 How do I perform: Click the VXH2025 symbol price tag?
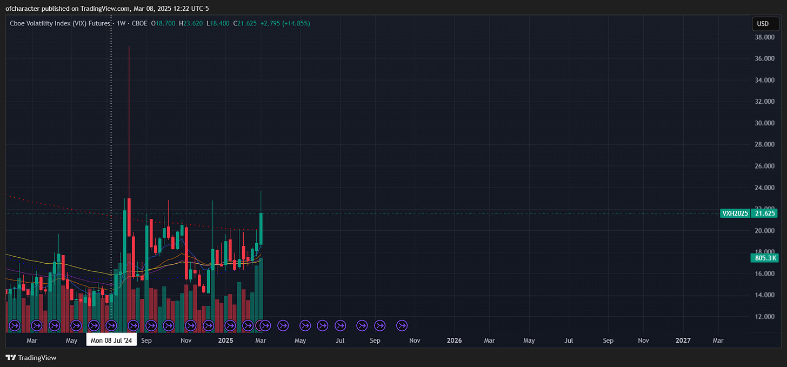735,213
